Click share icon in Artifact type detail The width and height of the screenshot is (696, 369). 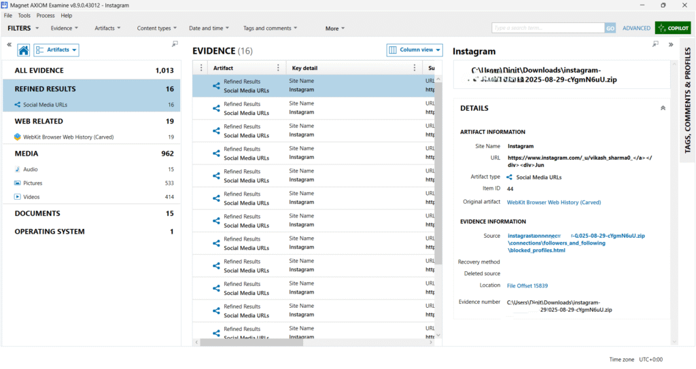509,177
